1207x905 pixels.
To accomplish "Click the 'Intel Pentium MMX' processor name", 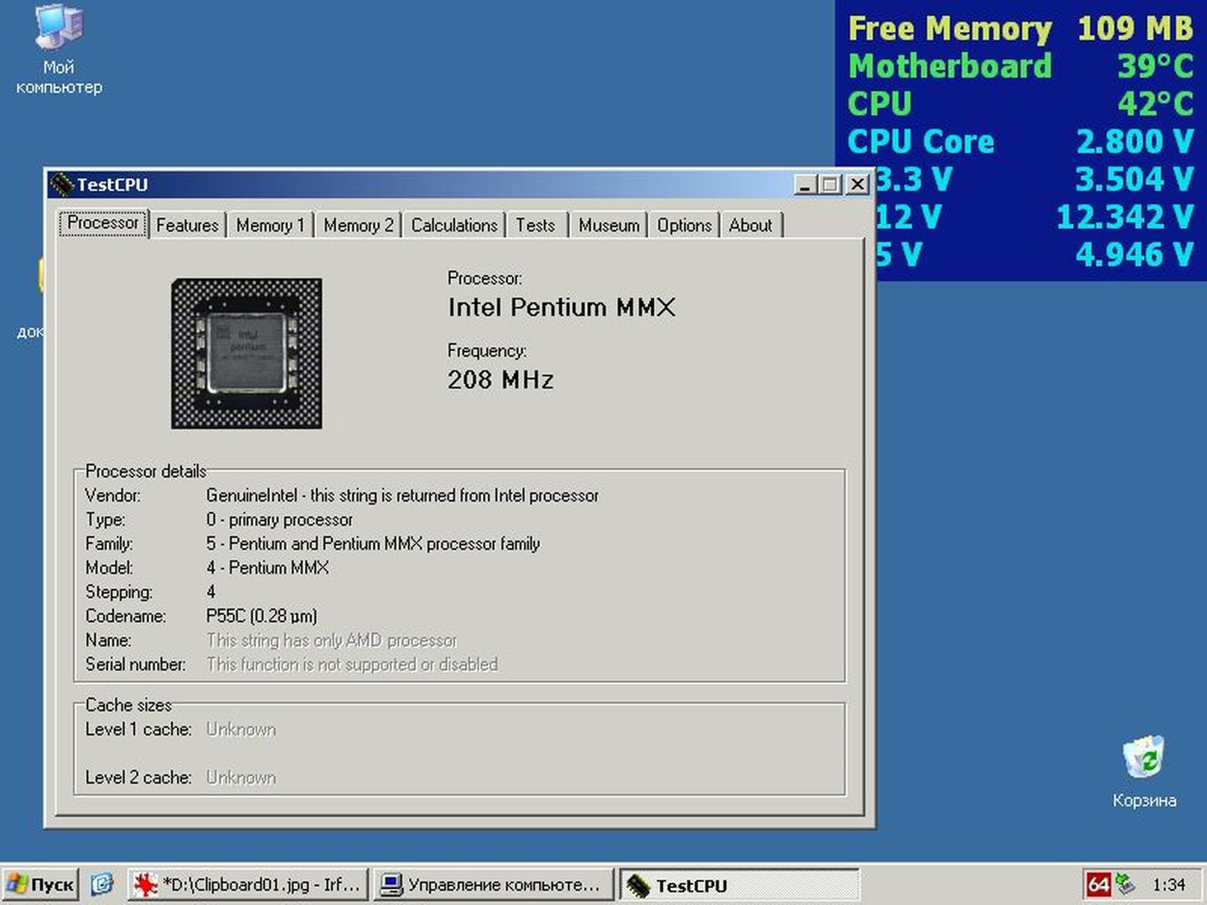I will coord(561,308).
